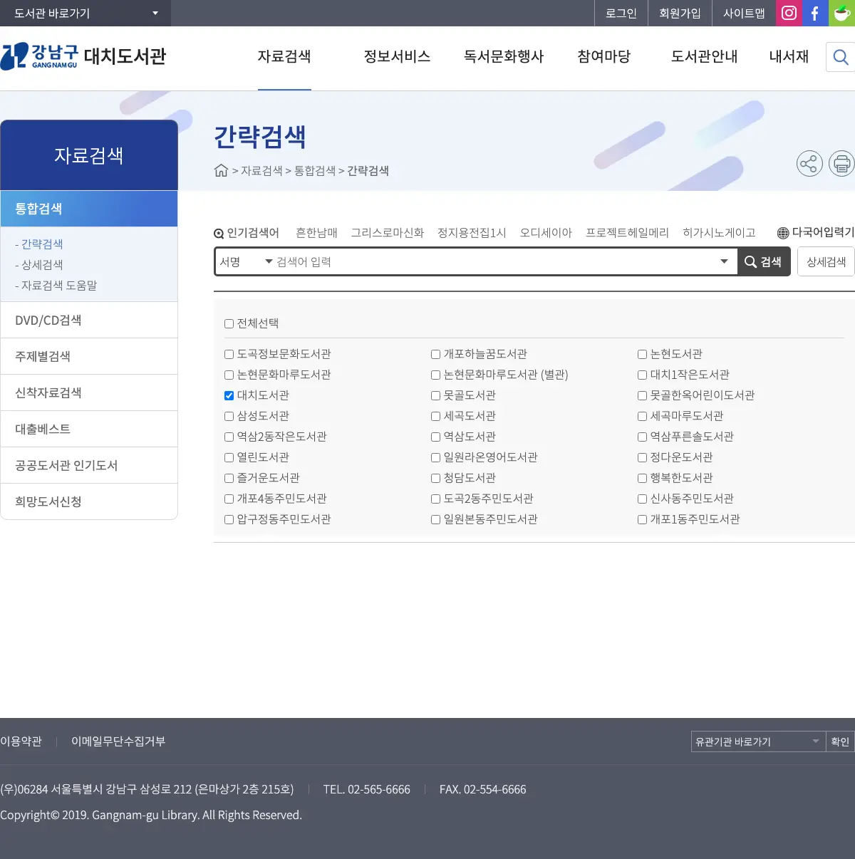Select 상세검색 sidebar submenu

pos(39,264)
